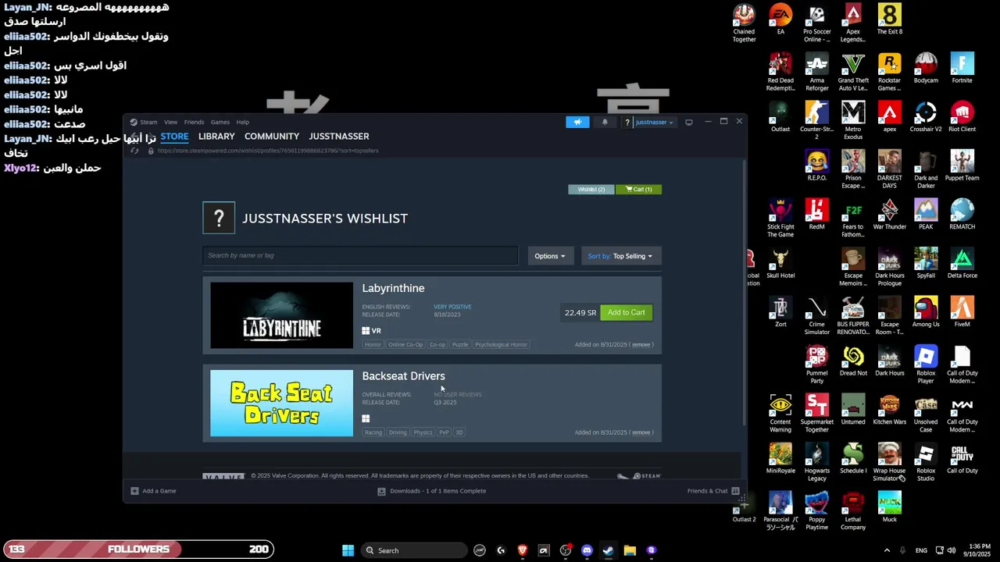This screenshot has width=1000, height=562.
Task: Open Lethal Company desktop icon
Action: 853,512
